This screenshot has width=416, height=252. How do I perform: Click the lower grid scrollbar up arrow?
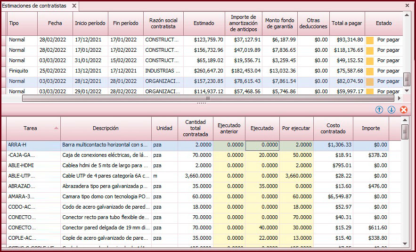405,120
